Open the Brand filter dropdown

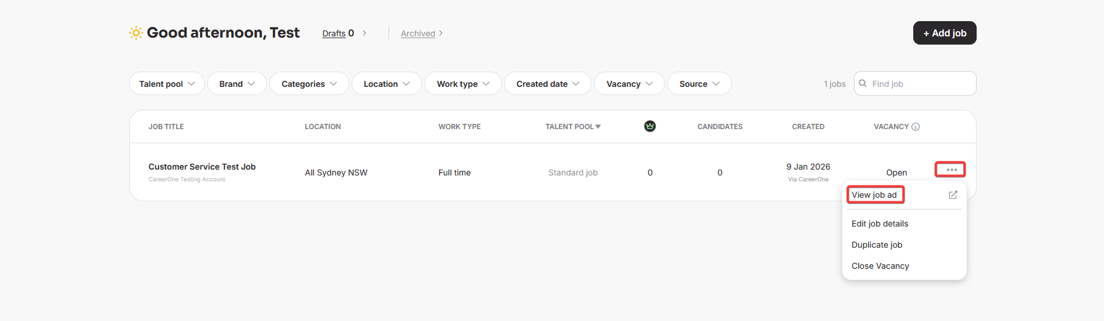pos(237,83)
